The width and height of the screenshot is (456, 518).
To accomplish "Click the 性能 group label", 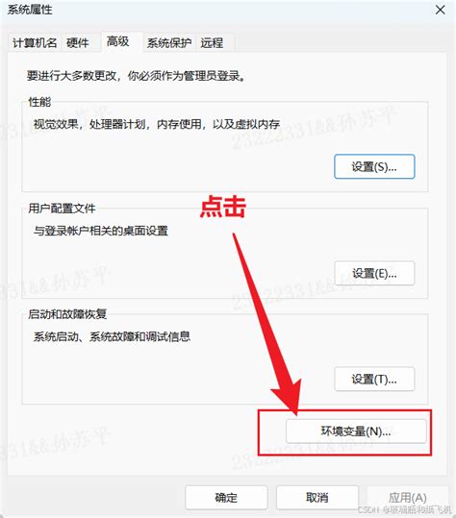I will click(39, 102).
